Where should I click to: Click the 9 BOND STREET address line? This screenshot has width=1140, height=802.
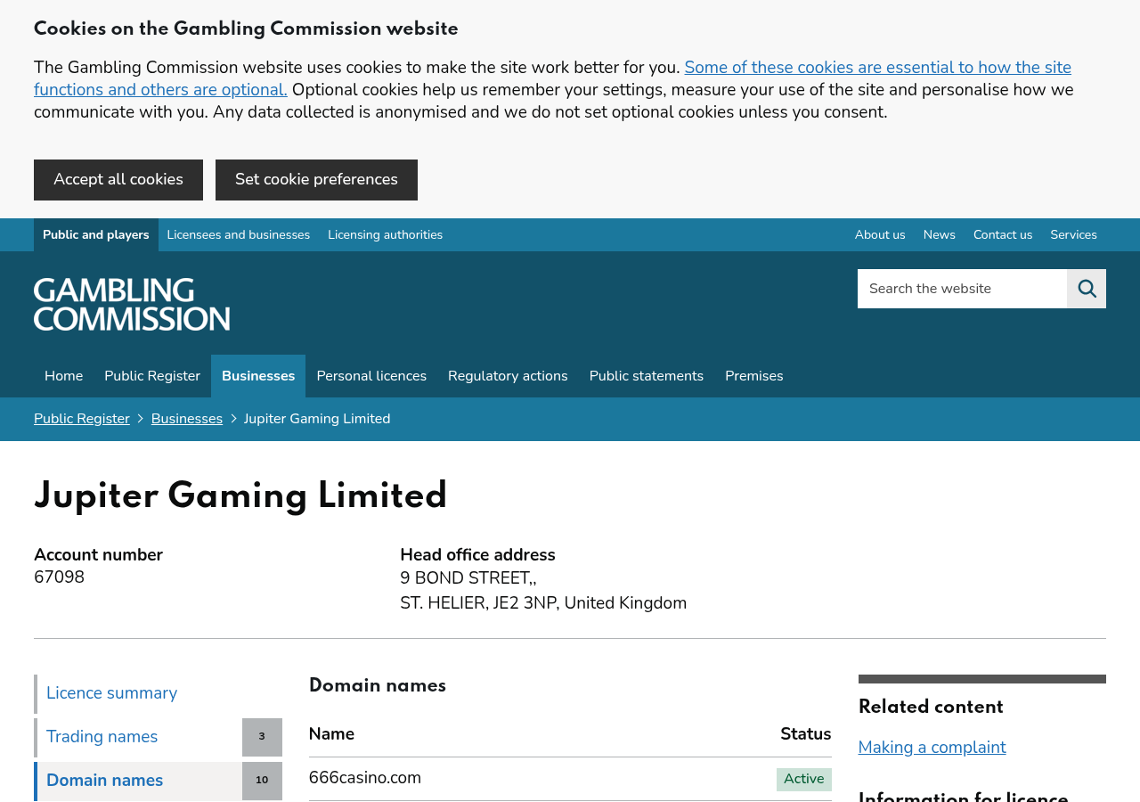tap(468, 578)
